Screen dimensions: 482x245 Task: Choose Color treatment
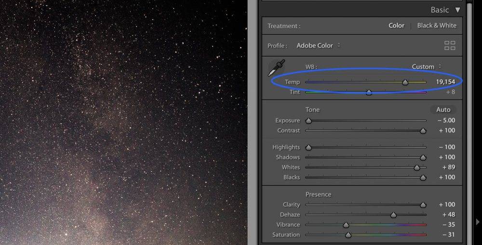pyautogui.click(x=396, y=26)
